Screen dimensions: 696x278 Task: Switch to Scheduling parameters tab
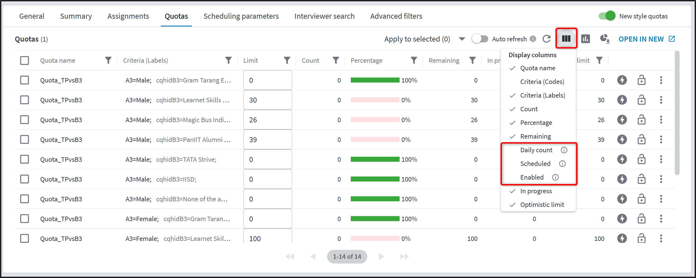pyautogui.click(x=241, y=16)
